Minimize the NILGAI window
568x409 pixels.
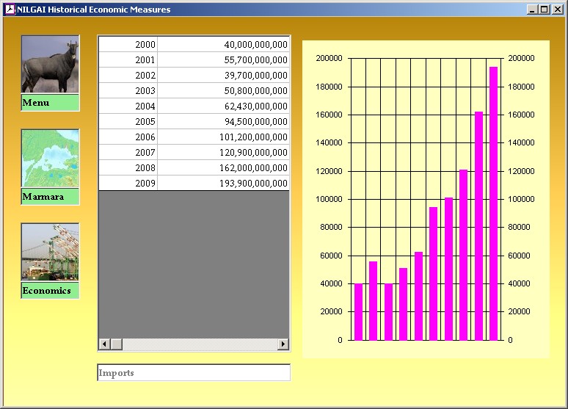532,10
